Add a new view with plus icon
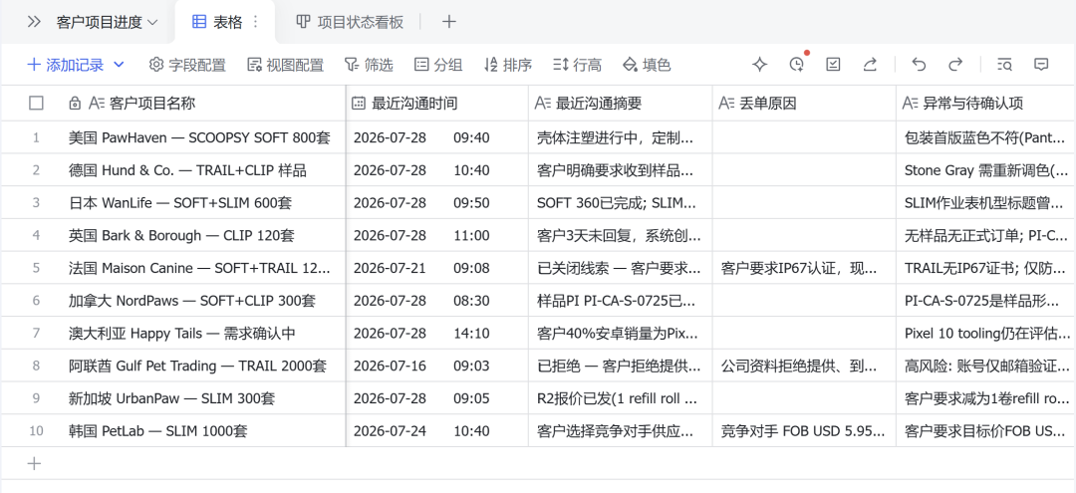Screen dimensions: 1076x493 (x=448, y=22)
